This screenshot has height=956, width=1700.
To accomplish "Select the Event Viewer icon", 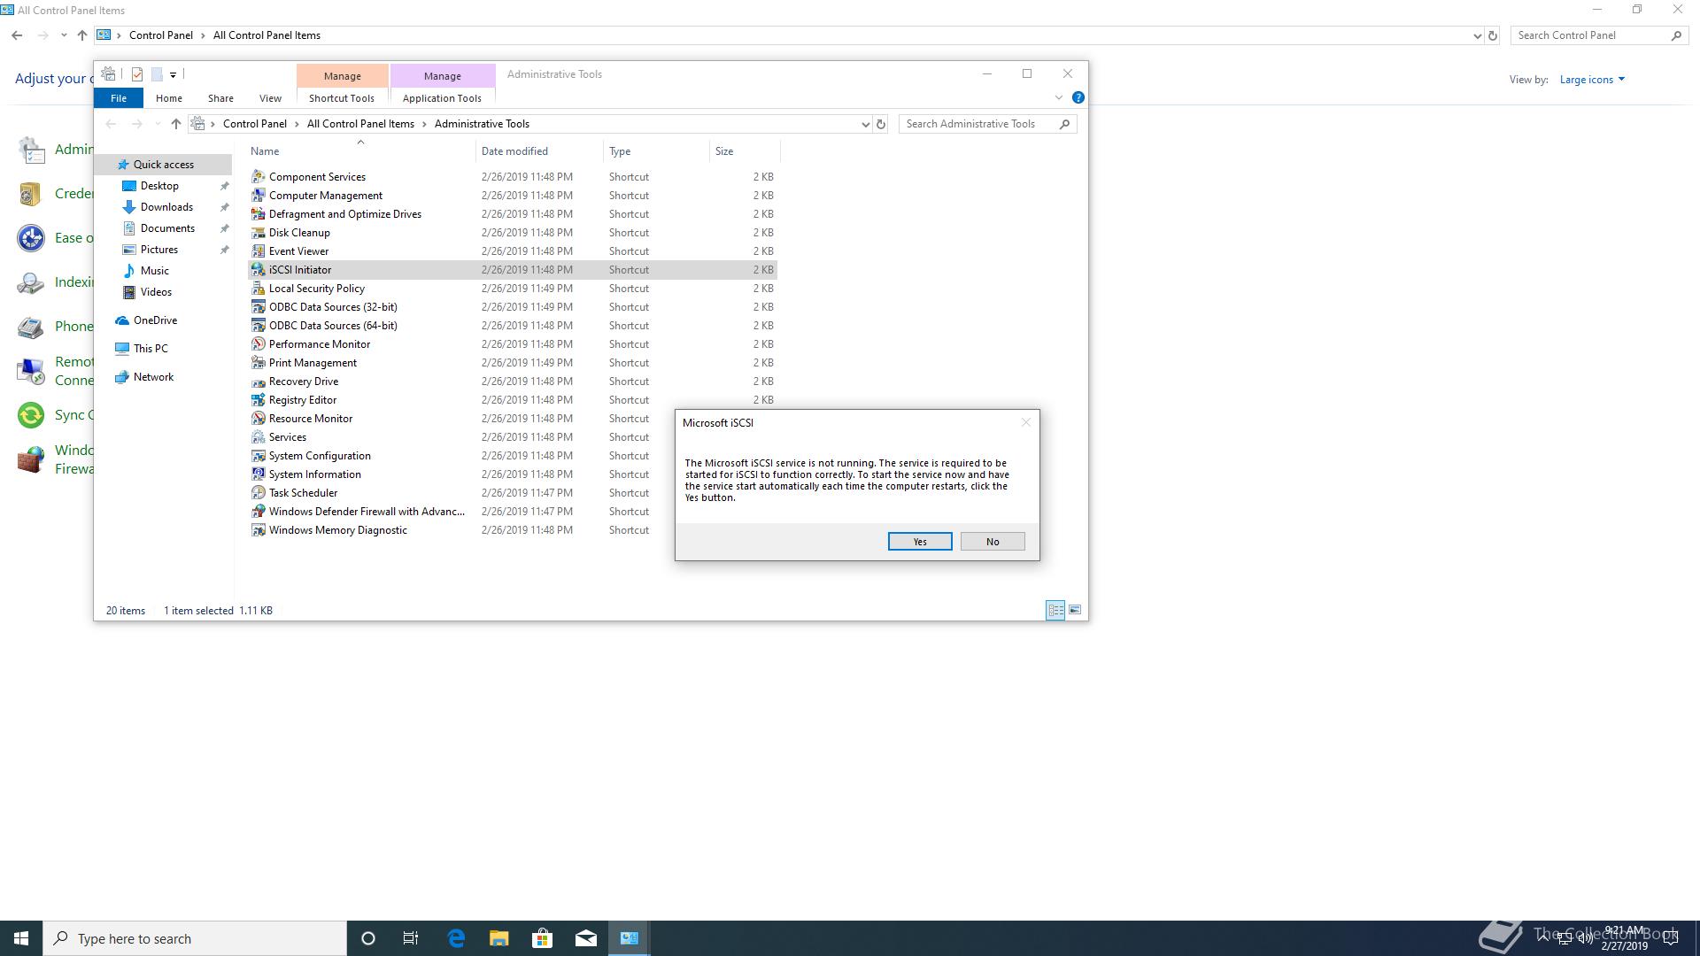I will coord(258,251).
